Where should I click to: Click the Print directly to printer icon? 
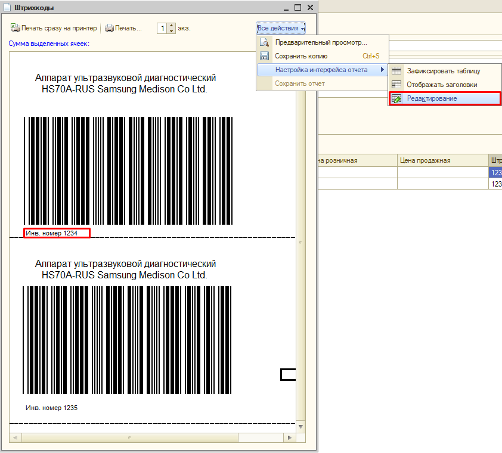tap(15, 28)
